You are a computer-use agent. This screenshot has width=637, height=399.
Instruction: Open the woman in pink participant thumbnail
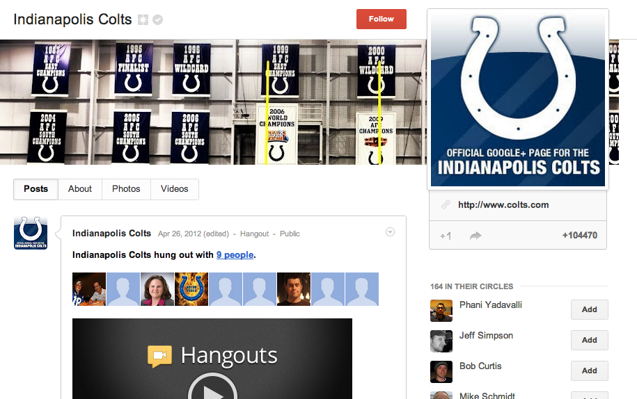[x=157, y=289]
